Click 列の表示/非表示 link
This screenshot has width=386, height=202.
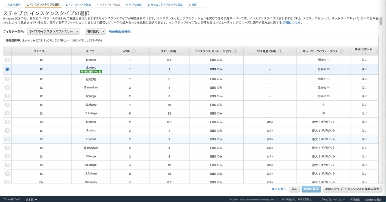(x=120, y=32)
